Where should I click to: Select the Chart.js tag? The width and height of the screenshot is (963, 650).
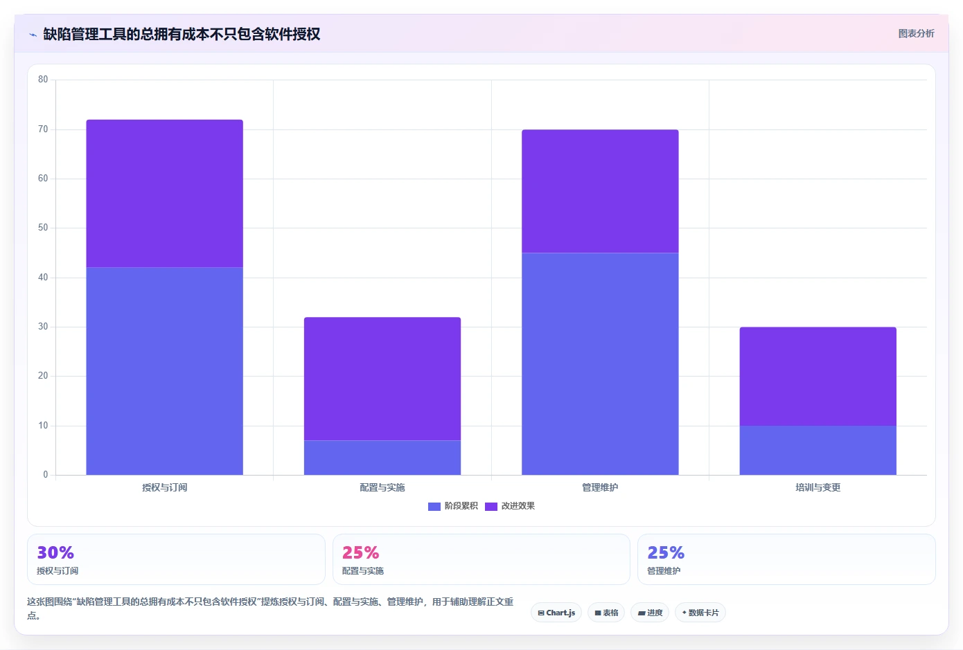(x=556, y=613)
